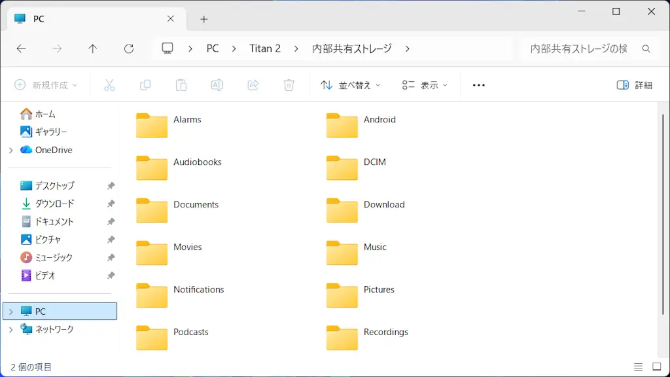670x377 pixels.
Task: Click the Share icon
Action: coord(253,84)
